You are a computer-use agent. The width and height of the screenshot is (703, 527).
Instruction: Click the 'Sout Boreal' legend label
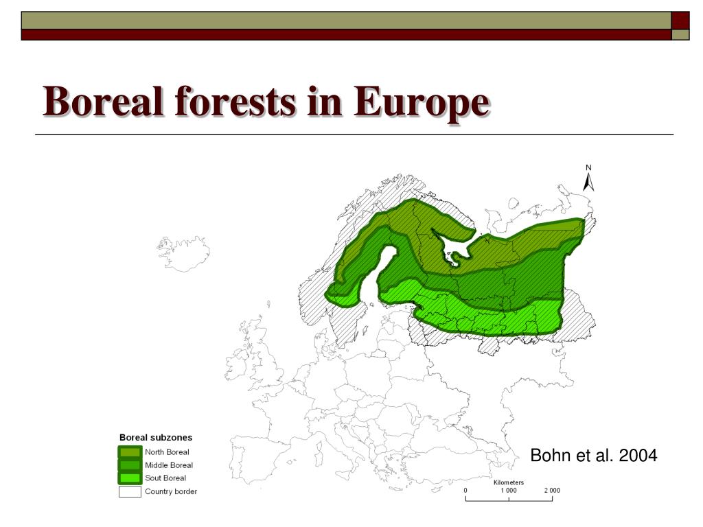(x=165, y=478)
